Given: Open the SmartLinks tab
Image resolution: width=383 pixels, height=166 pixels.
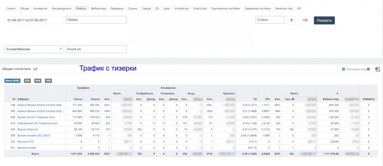Looking at the screenshot, I should [x=200, y=8].
